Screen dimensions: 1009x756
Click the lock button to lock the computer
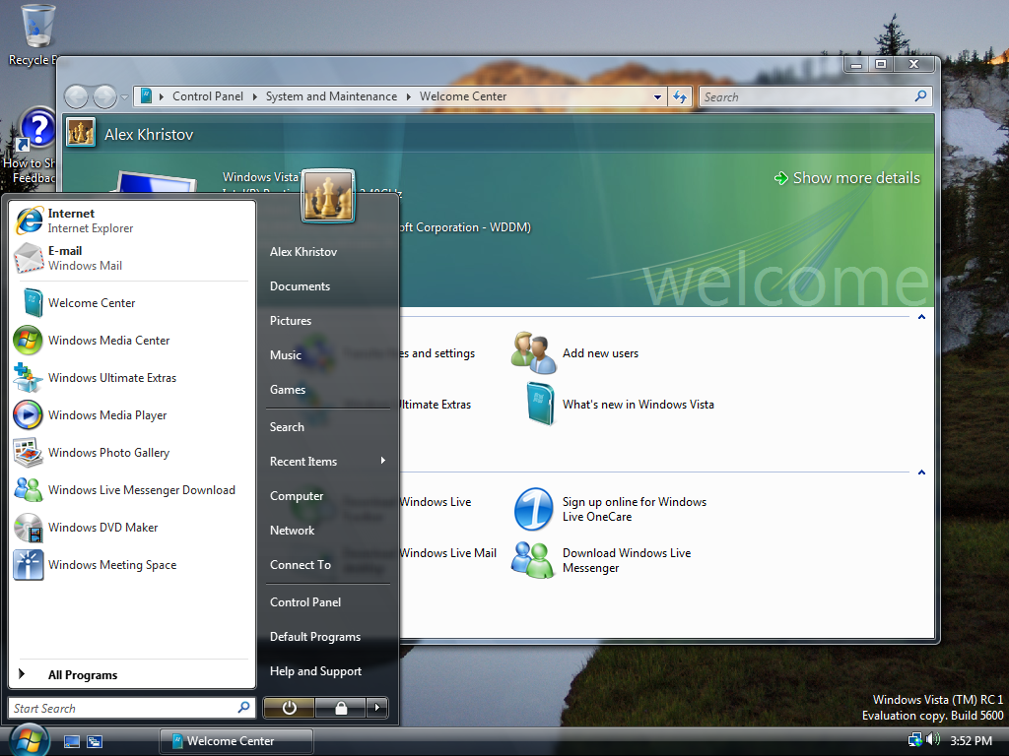pos(342,707)
